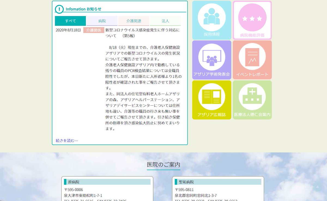Image resolution: width=327 pixels, height=201 pixels.
Task: Open the 採用情報 recruitment tile
Action: (212, 20)
